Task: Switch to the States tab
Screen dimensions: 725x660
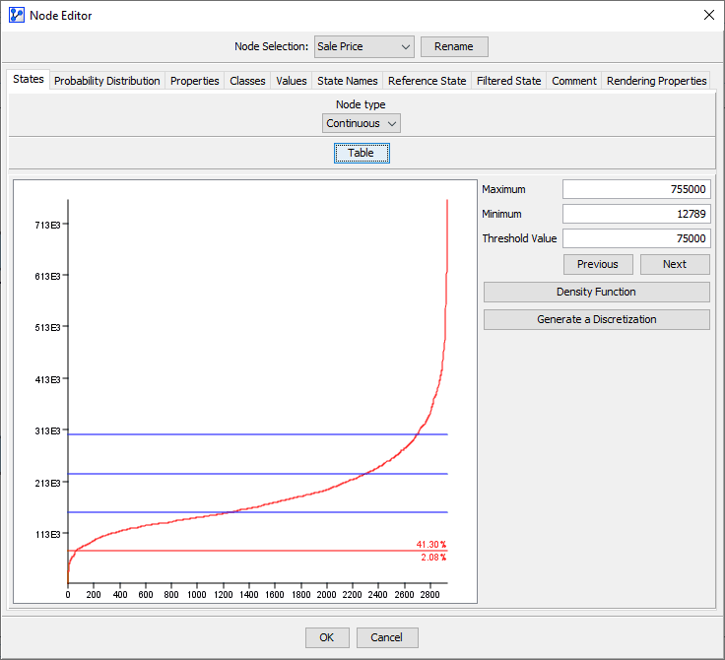Action: click(29, 79)
